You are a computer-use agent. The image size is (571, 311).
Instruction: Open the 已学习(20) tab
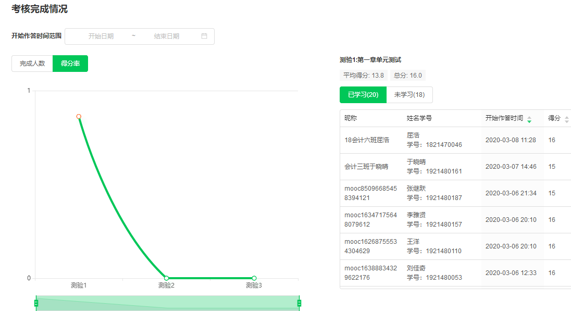tap(363, 95)
